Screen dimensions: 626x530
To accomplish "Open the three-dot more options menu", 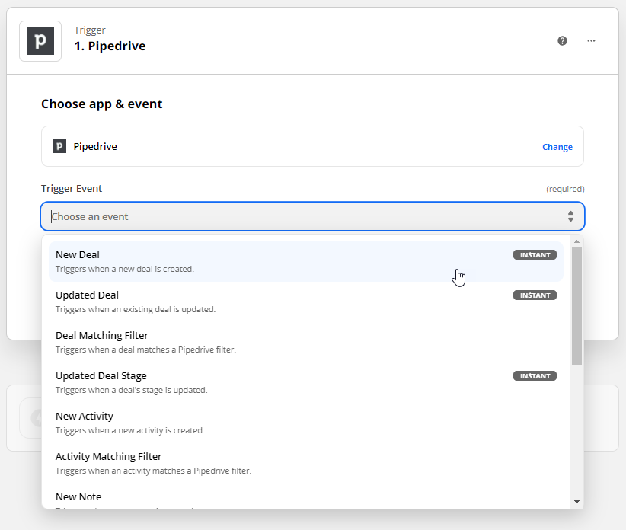I will pos(591,41).
